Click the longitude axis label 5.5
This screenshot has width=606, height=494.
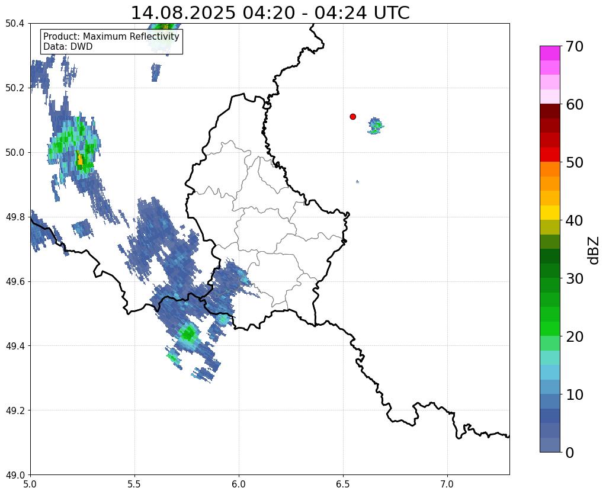coord(134,485)
